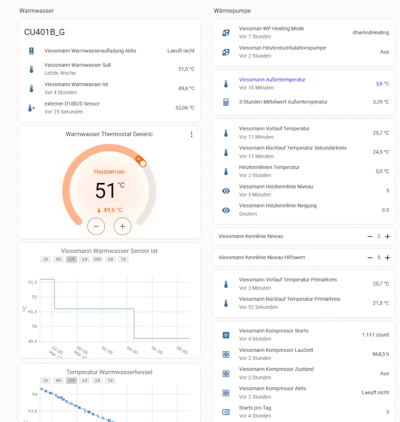Click the 3,8 °C outdoor temperature value
Viewport: 400px width, 422px height.
click(x=382, y=84)
